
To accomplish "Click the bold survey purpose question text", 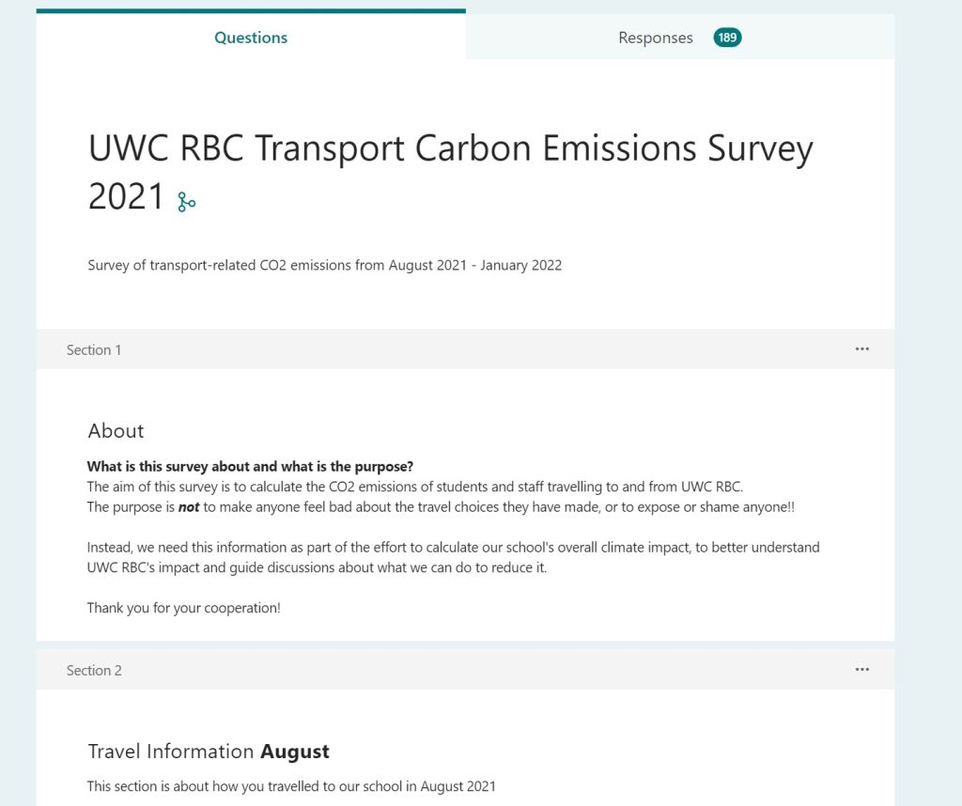I will click(x=250, y=467).
